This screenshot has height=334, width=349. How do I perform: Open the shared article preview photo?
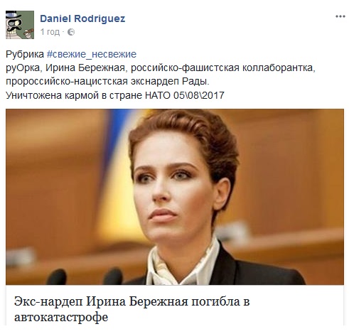(x=175, y=197)
